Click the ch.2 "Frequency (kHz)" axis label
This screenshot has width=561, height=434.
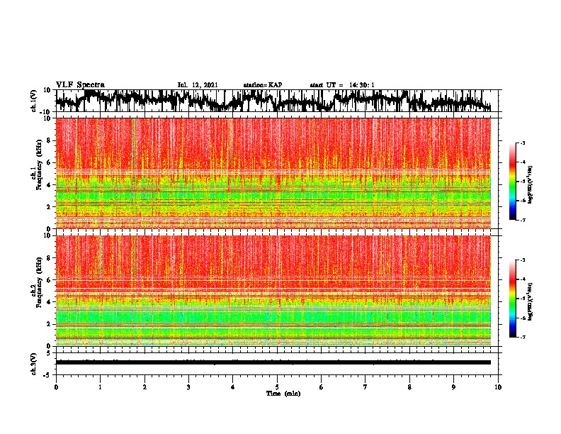tap(39, 282)
